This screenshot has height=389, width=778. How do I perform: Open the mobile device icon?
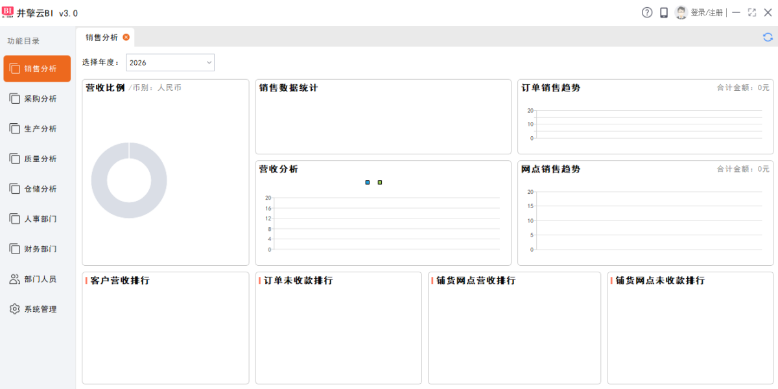tap(664, 12)
